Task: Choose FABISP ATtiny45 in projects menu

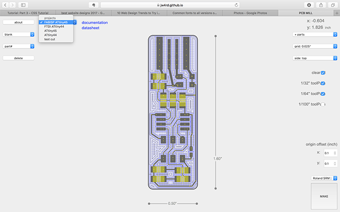Action: click(56, 22)
